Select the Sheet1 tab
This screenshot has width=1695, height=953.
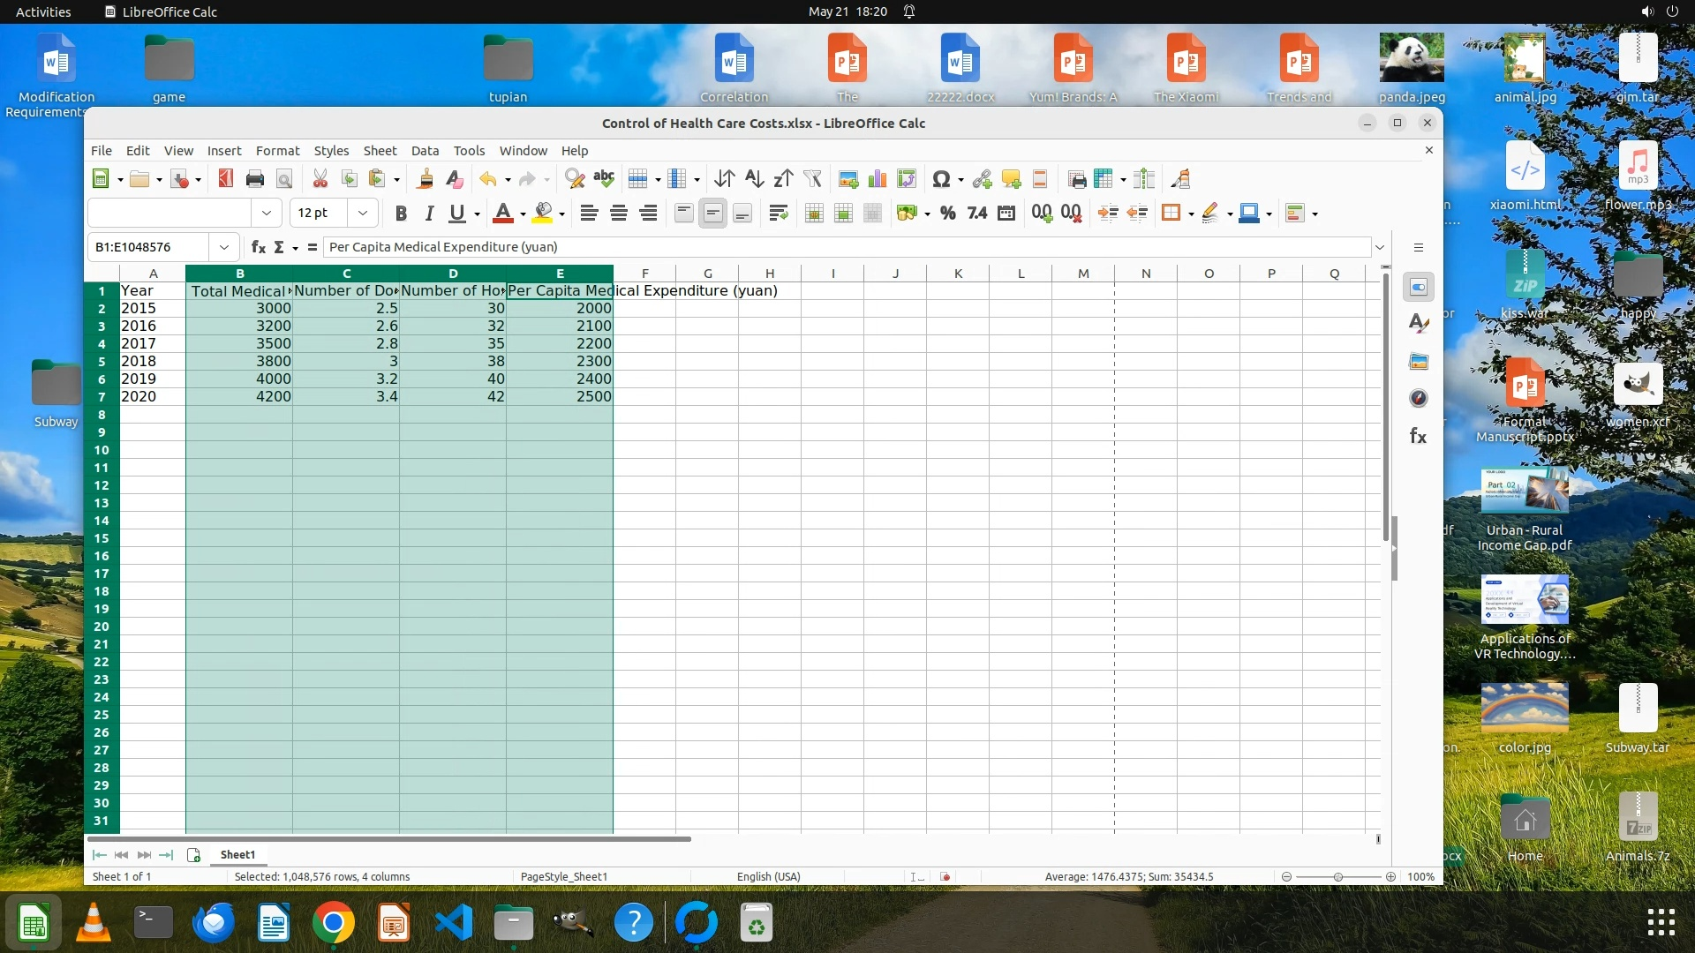(237, 854)
